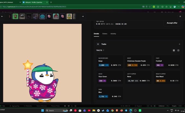Open WhatsApp from the taskbar
This screenshot has width=185, height=113.
click(x=140, y=111)
